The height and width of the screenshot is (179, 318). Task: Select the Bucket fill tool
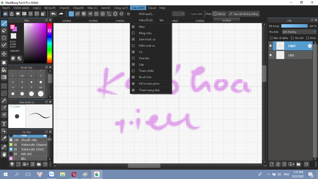[4, 70]
